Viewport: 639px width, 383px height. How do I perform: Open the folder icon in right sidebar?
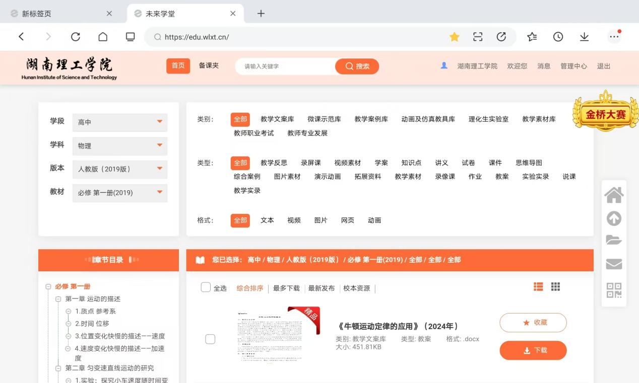[613, 241]
